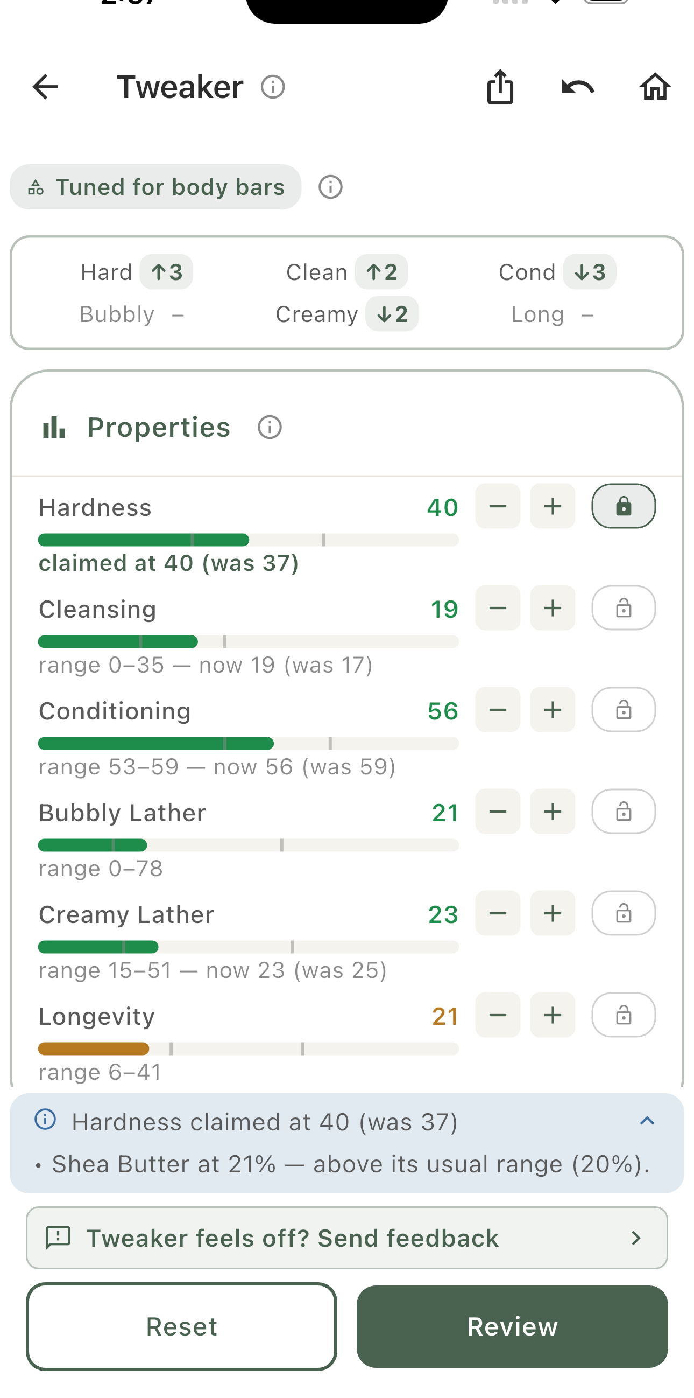The width and height of the screenshot is (694, 1398).
Task: Open Properties section info icon
Action: (270, 427)
